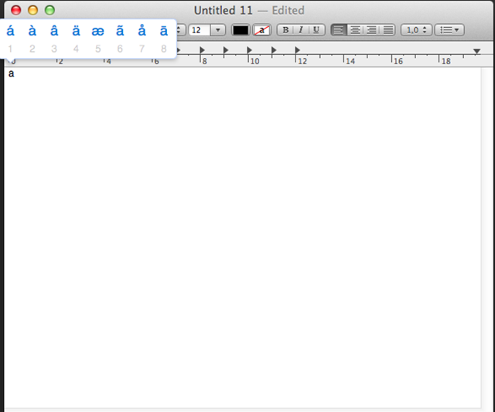Viewport: 495px width, 412px height.
Task: Toggle bold formatting
Action: (x=285, y=30)
